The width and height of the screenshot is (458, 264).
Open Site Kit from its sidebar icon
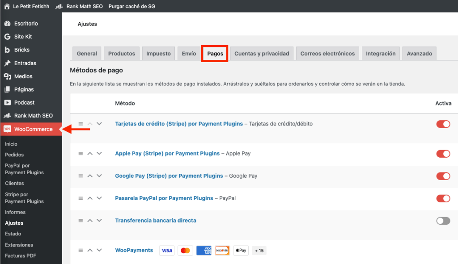(x=8, y=36)
